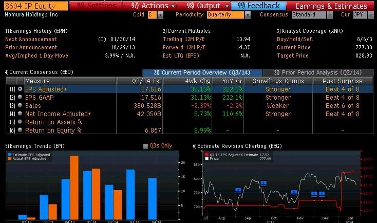Select the Return on Equity % radio button
The image size is (377, 223).
[20, 130]
